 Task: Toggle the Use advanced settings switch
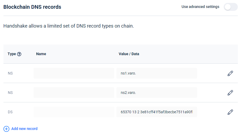coord(230,7)
